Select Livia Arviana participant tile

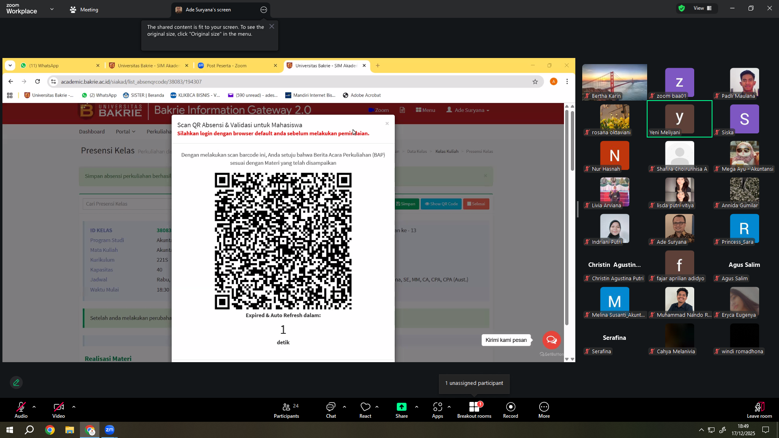point(615,192)
